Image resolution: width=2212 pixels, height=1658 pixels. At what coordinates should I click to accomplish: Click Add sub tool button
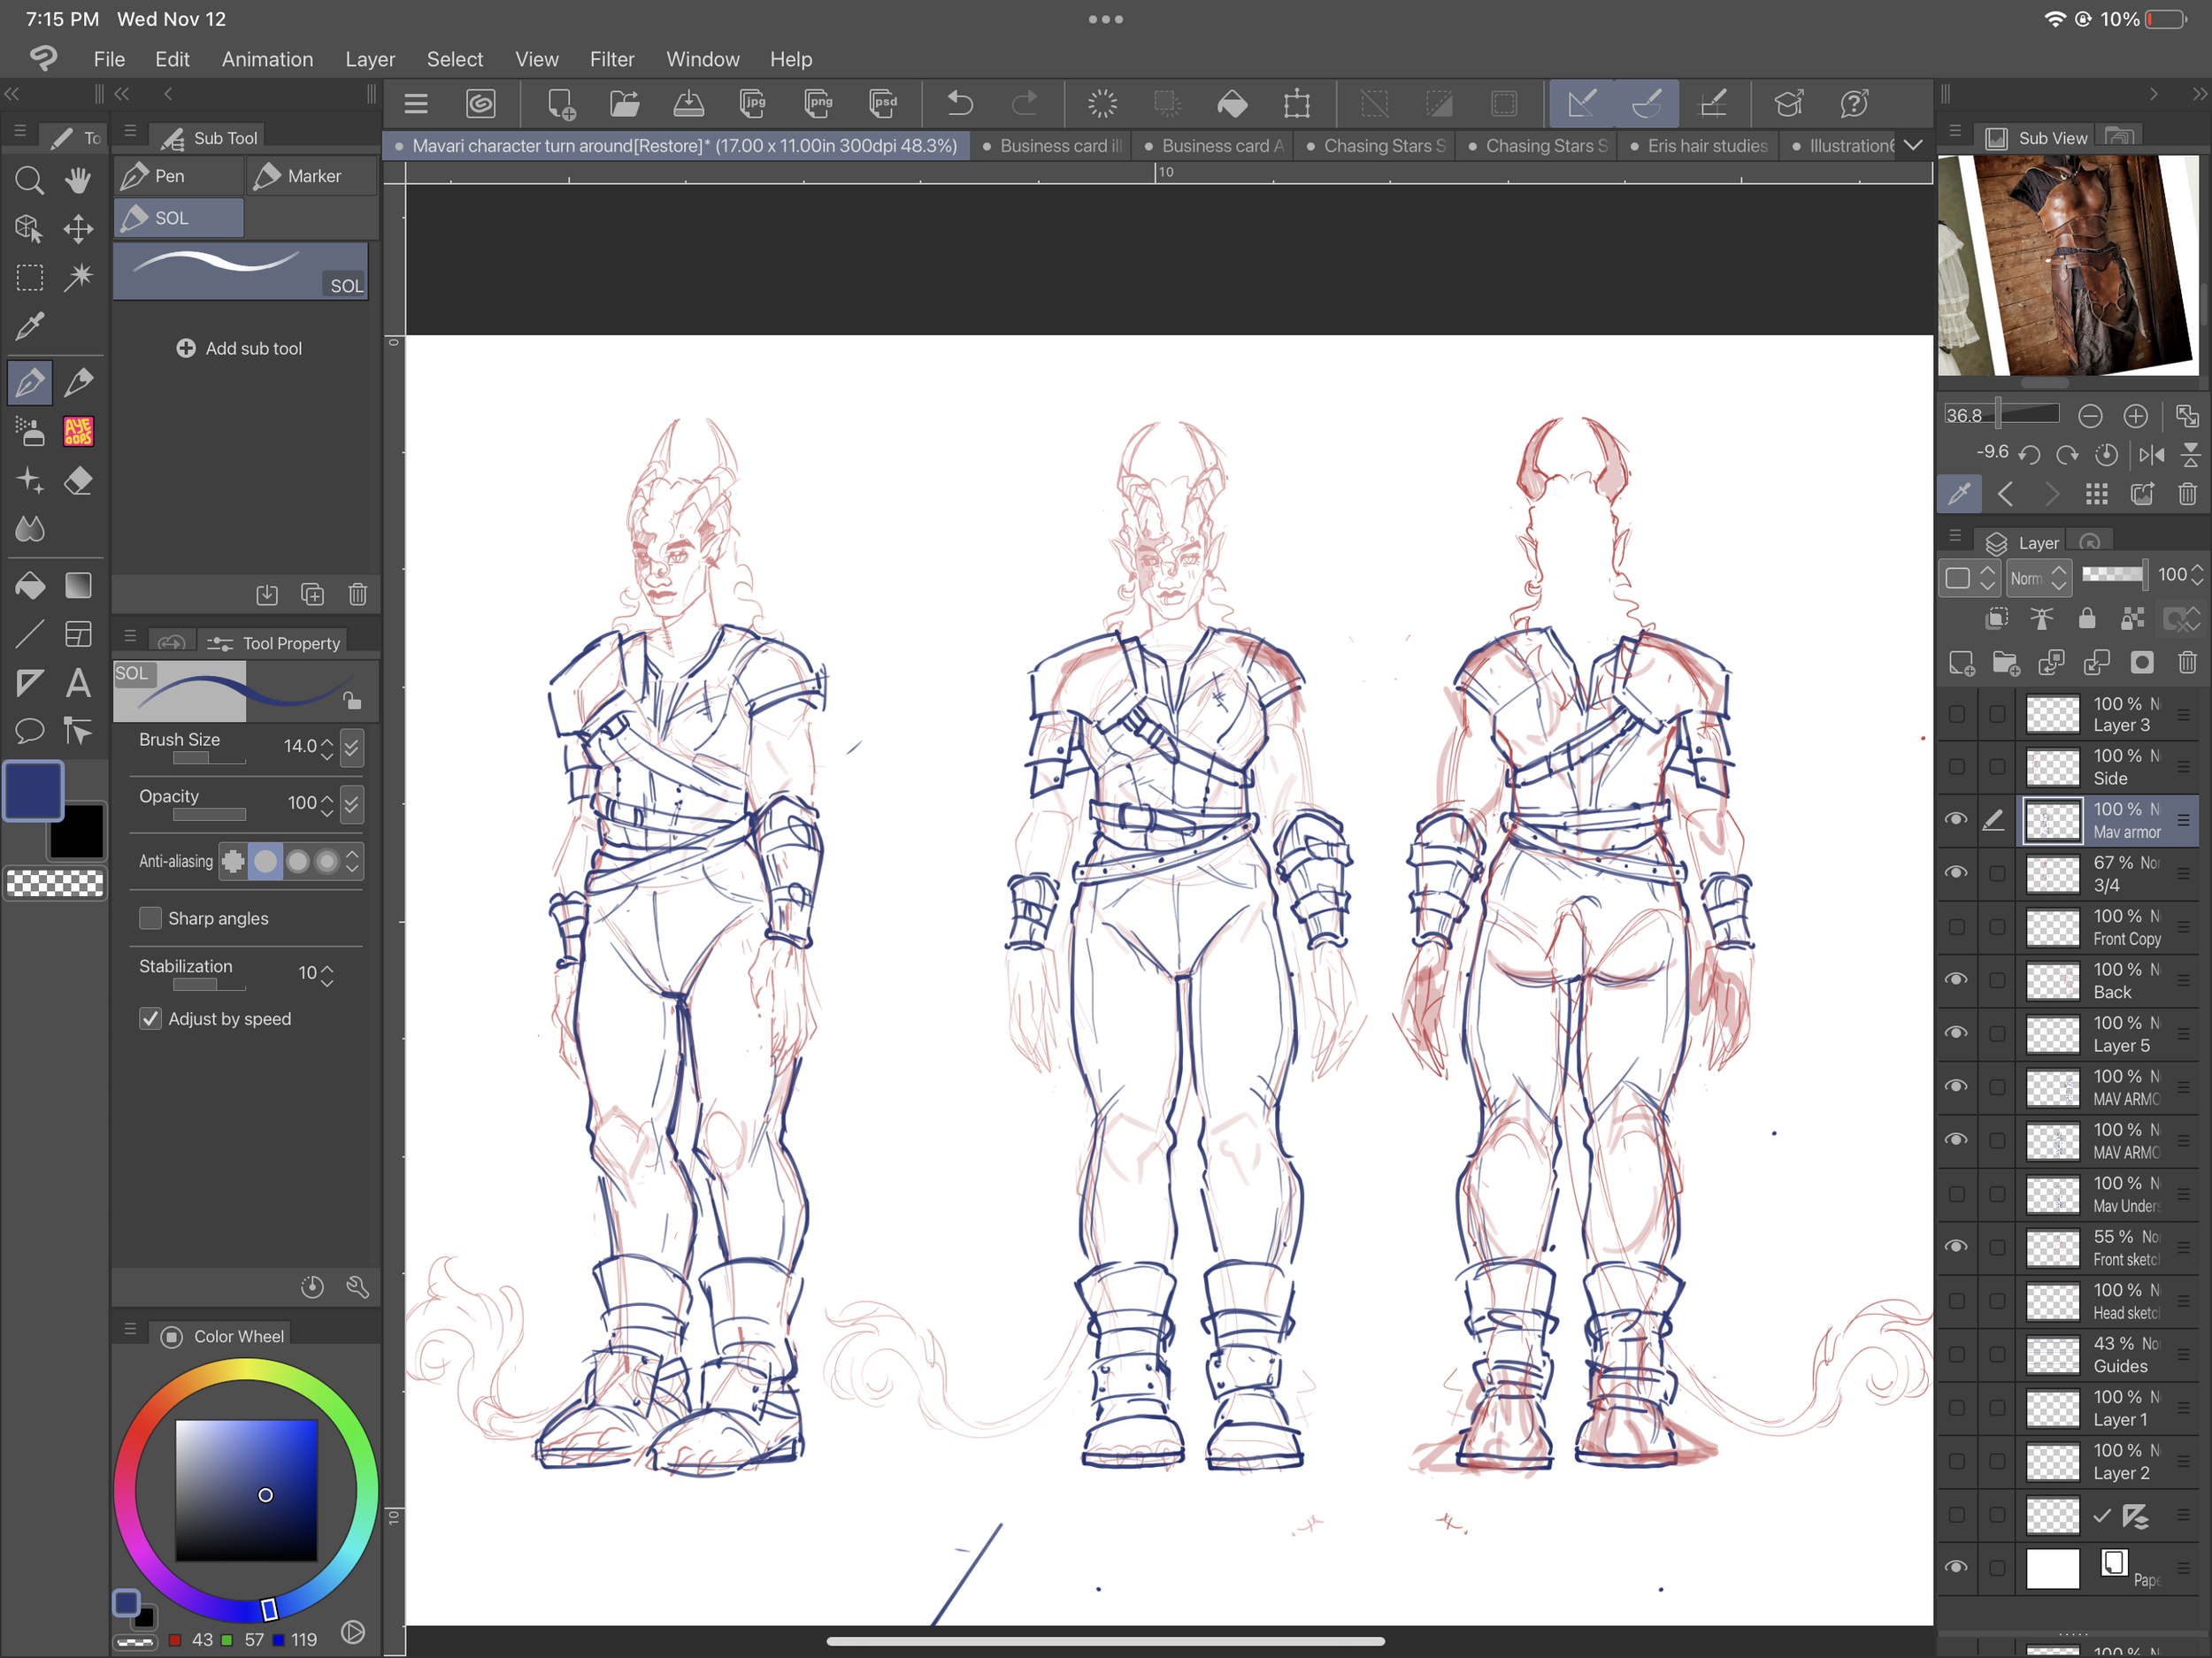click(240, 348)
